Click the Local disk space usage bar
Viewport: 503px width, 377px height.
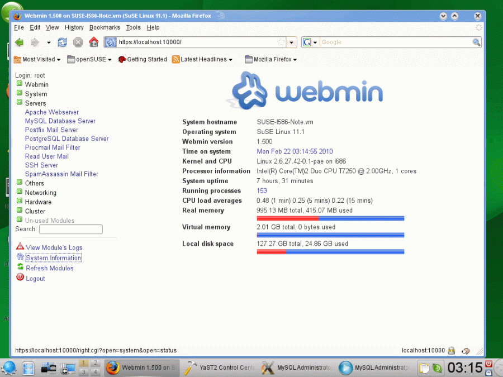tap(330, 252)
